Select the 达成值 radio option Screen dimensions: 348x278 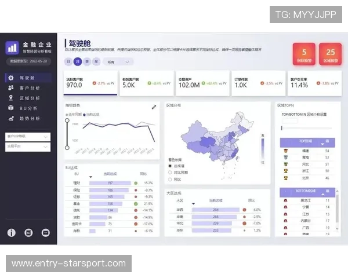(x=169, y=166)
